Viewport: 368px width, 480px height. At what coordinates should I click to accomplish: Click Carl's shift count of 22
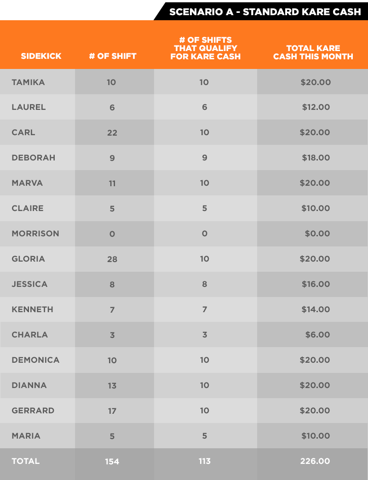click(112, 132)
